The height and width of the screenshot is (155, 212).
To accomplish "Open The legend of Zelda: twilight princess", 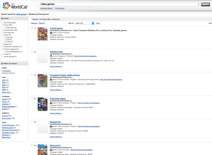I will pyautogui.click(x=65, y=75).
